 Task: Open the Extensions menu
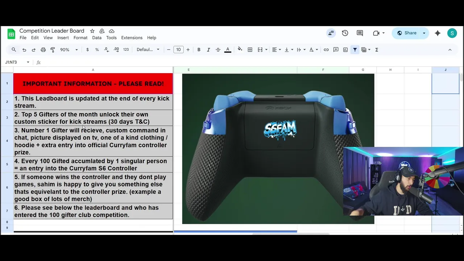(132, 38)
